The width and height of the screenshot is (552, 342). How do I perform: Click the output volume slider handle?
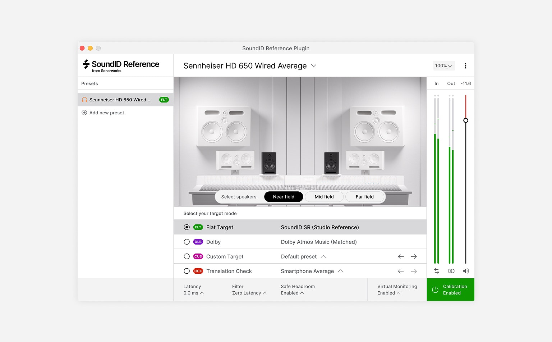466,120
